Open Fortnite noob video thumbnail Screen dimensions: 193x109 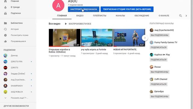pos(97,38)
